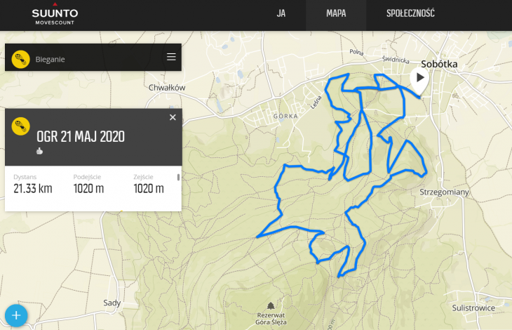Click the Sobótka town label on map
512x330 pixels.
(439, 64)
